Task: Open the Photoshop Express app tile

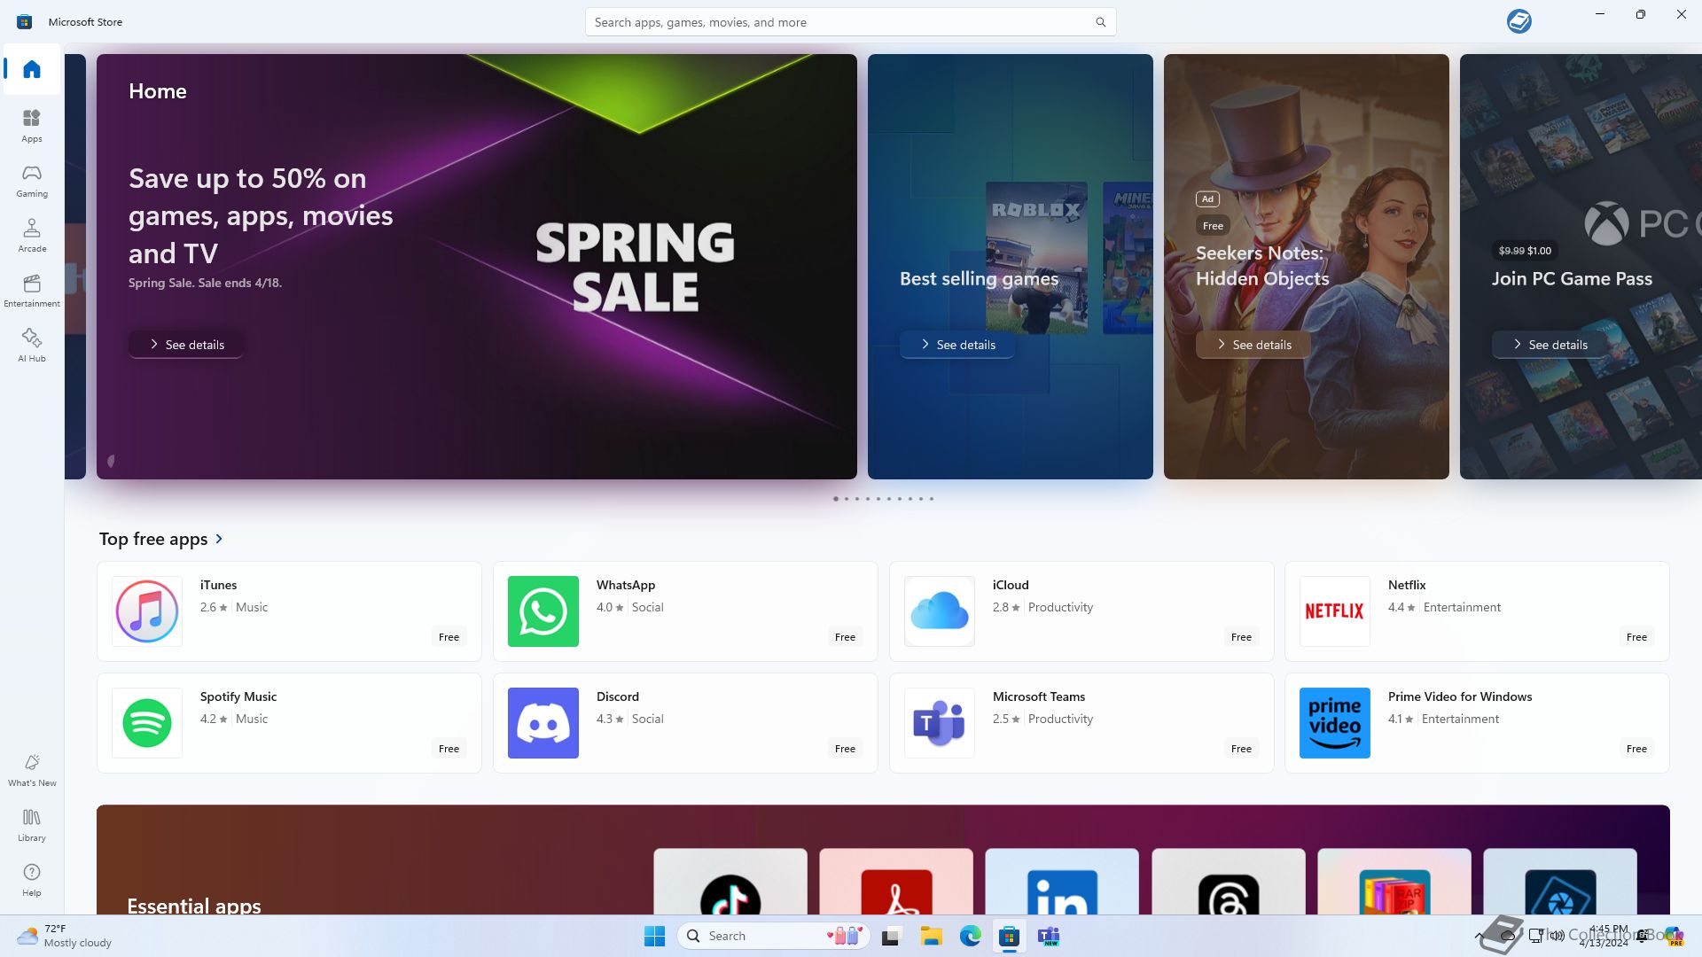Action: pos(1560,882)
